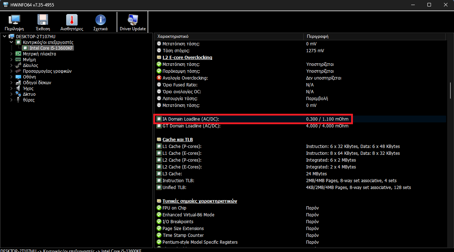This screenshot has width=454, height=252.
Task: Select the L2 Cache (E-Cores) row
Action: [300, 167]
